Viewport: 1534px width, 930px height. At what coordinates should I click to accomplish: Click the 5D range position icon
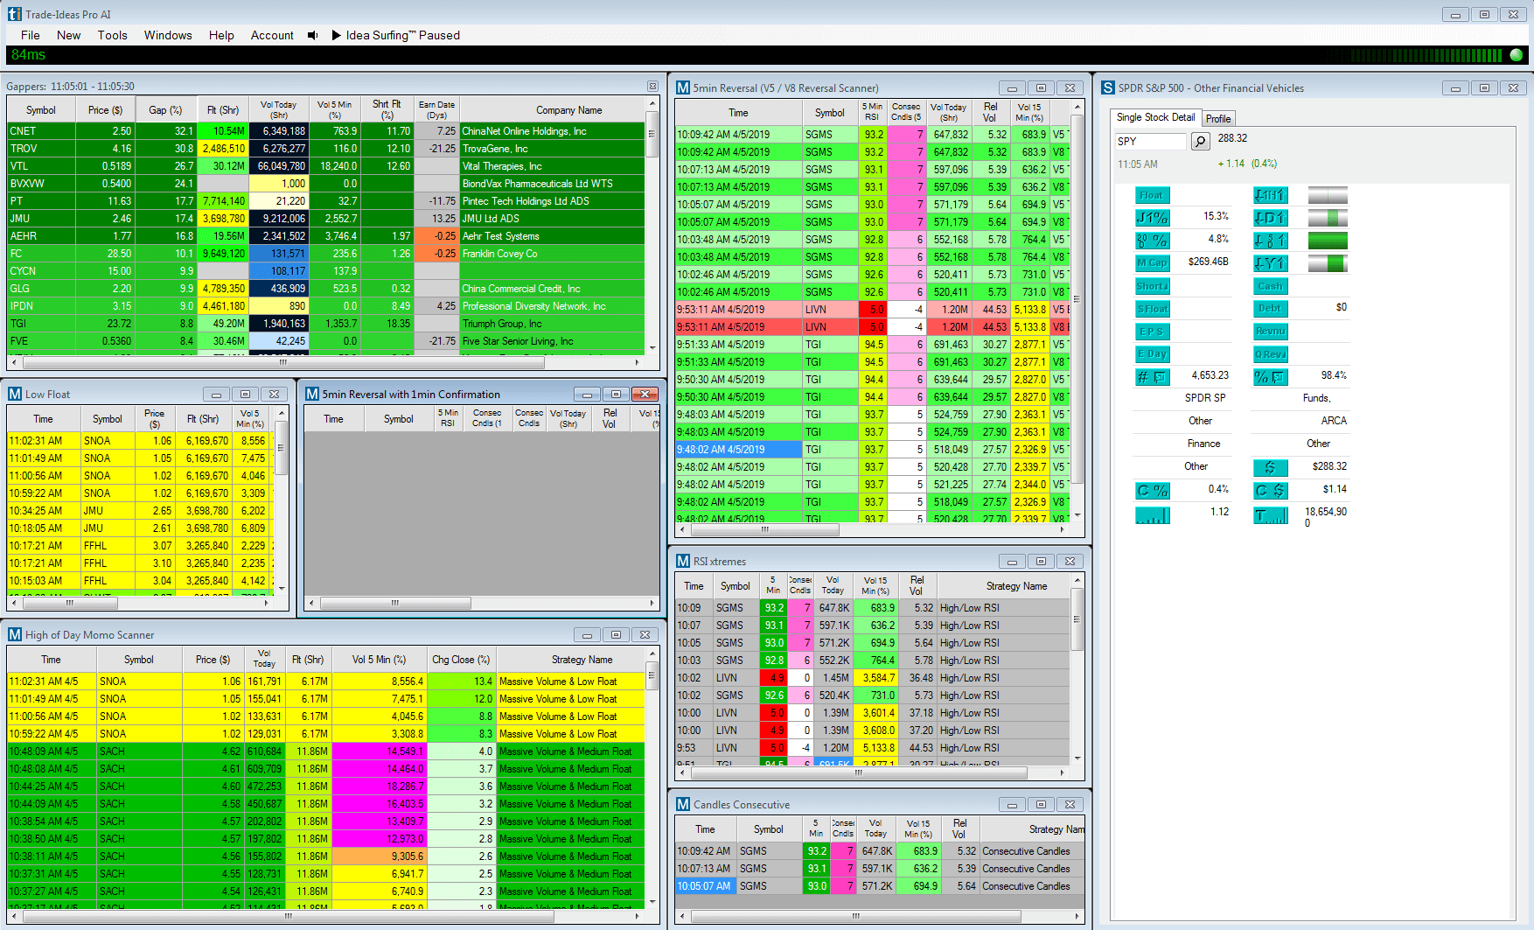pyautogui.click(x=1270, y=241)
